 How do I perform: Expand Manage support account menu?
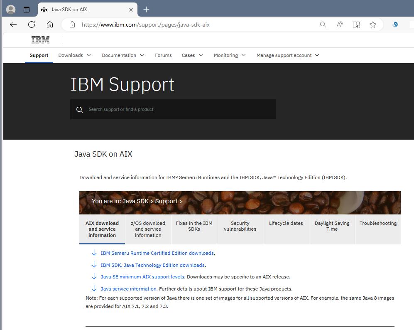pyautogui.click(x=288, y=55)
